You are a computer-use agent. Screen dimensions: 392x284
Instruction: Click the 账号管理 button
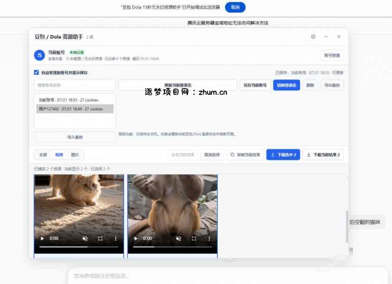click(x=332, y=55)
